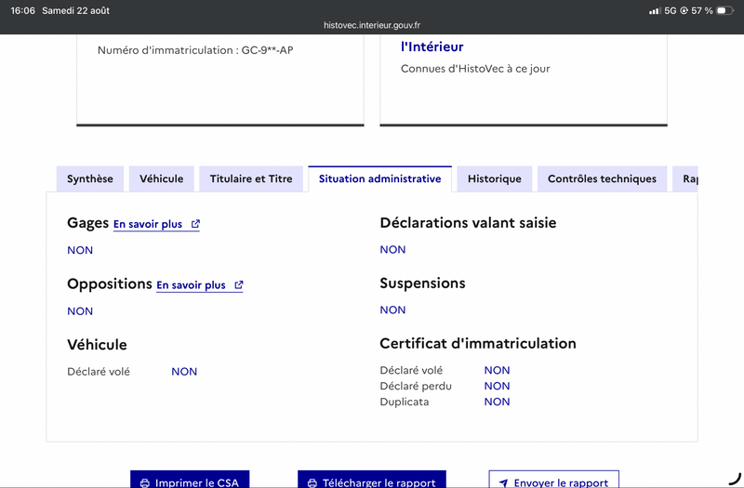Select the Situation administrative tab
The height and width of the screenshot is (488, 744).
tap(380, 178)
